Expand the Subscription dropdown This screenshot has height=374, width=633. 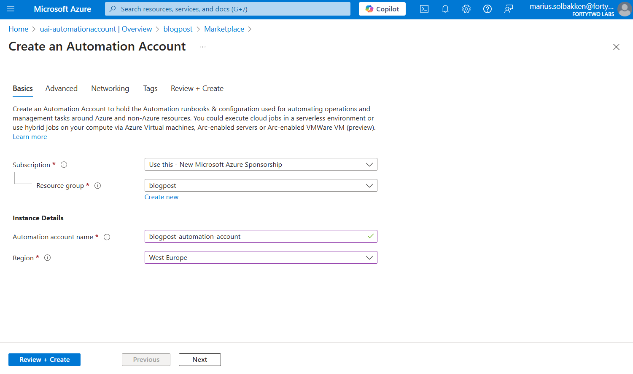pos(261,165)
